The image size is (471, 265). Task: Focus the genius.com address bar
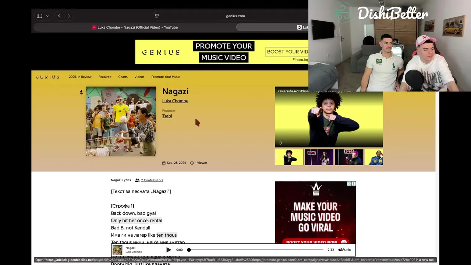235,16
